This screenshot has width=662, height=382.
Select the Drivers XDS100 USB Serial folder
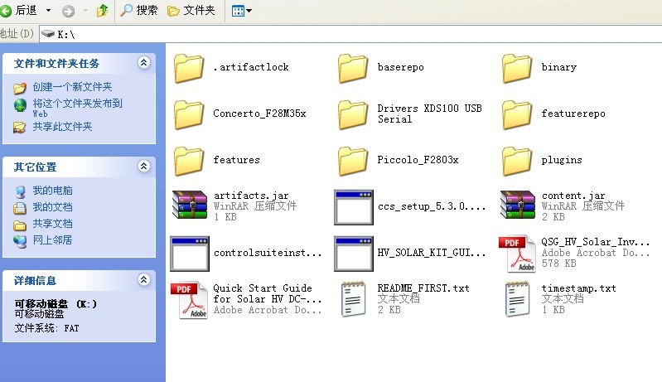tap(353, 114)
